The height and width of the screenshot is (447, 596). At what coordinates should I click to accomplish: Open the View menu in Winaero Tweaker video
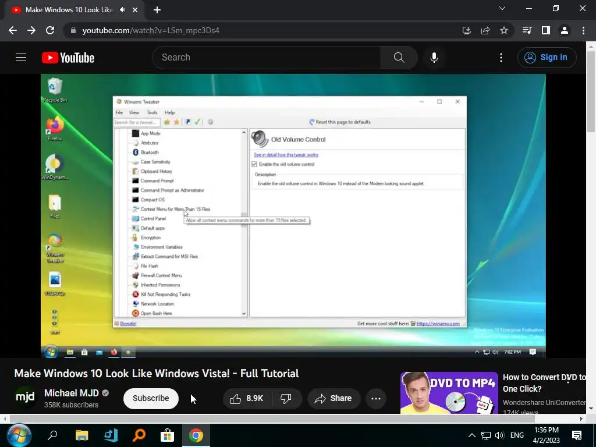134,112
